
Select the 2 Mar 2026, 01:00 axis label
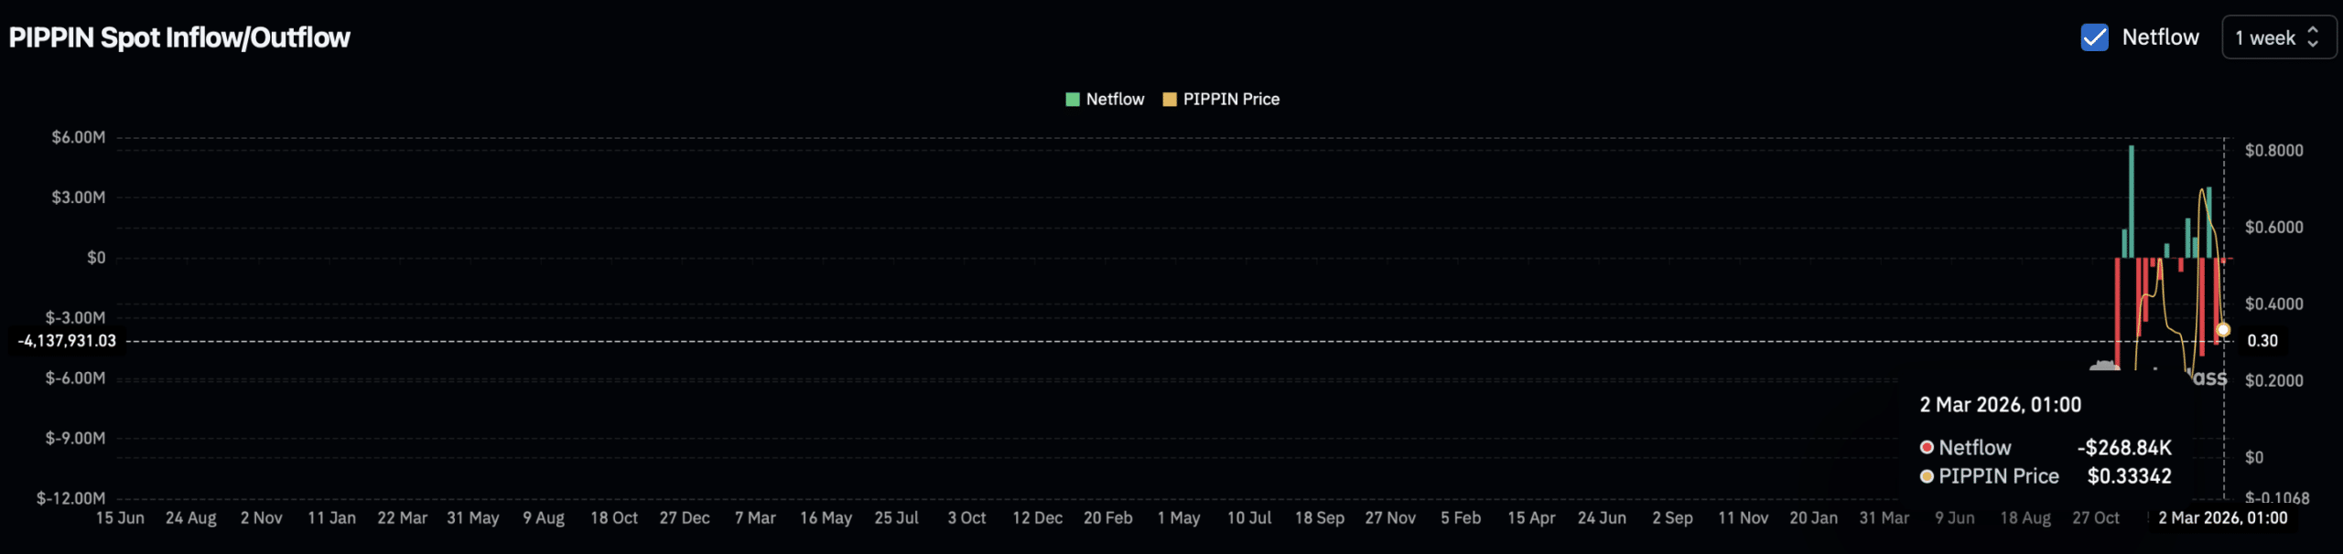2222,518
